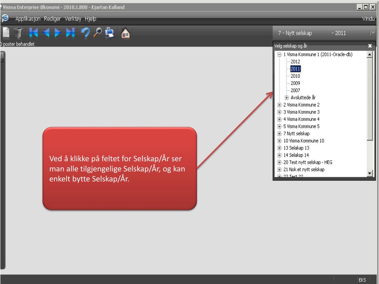Select 3 Visma Kommune 3 company
Viewport: 379px width, 284px height.
301,112
